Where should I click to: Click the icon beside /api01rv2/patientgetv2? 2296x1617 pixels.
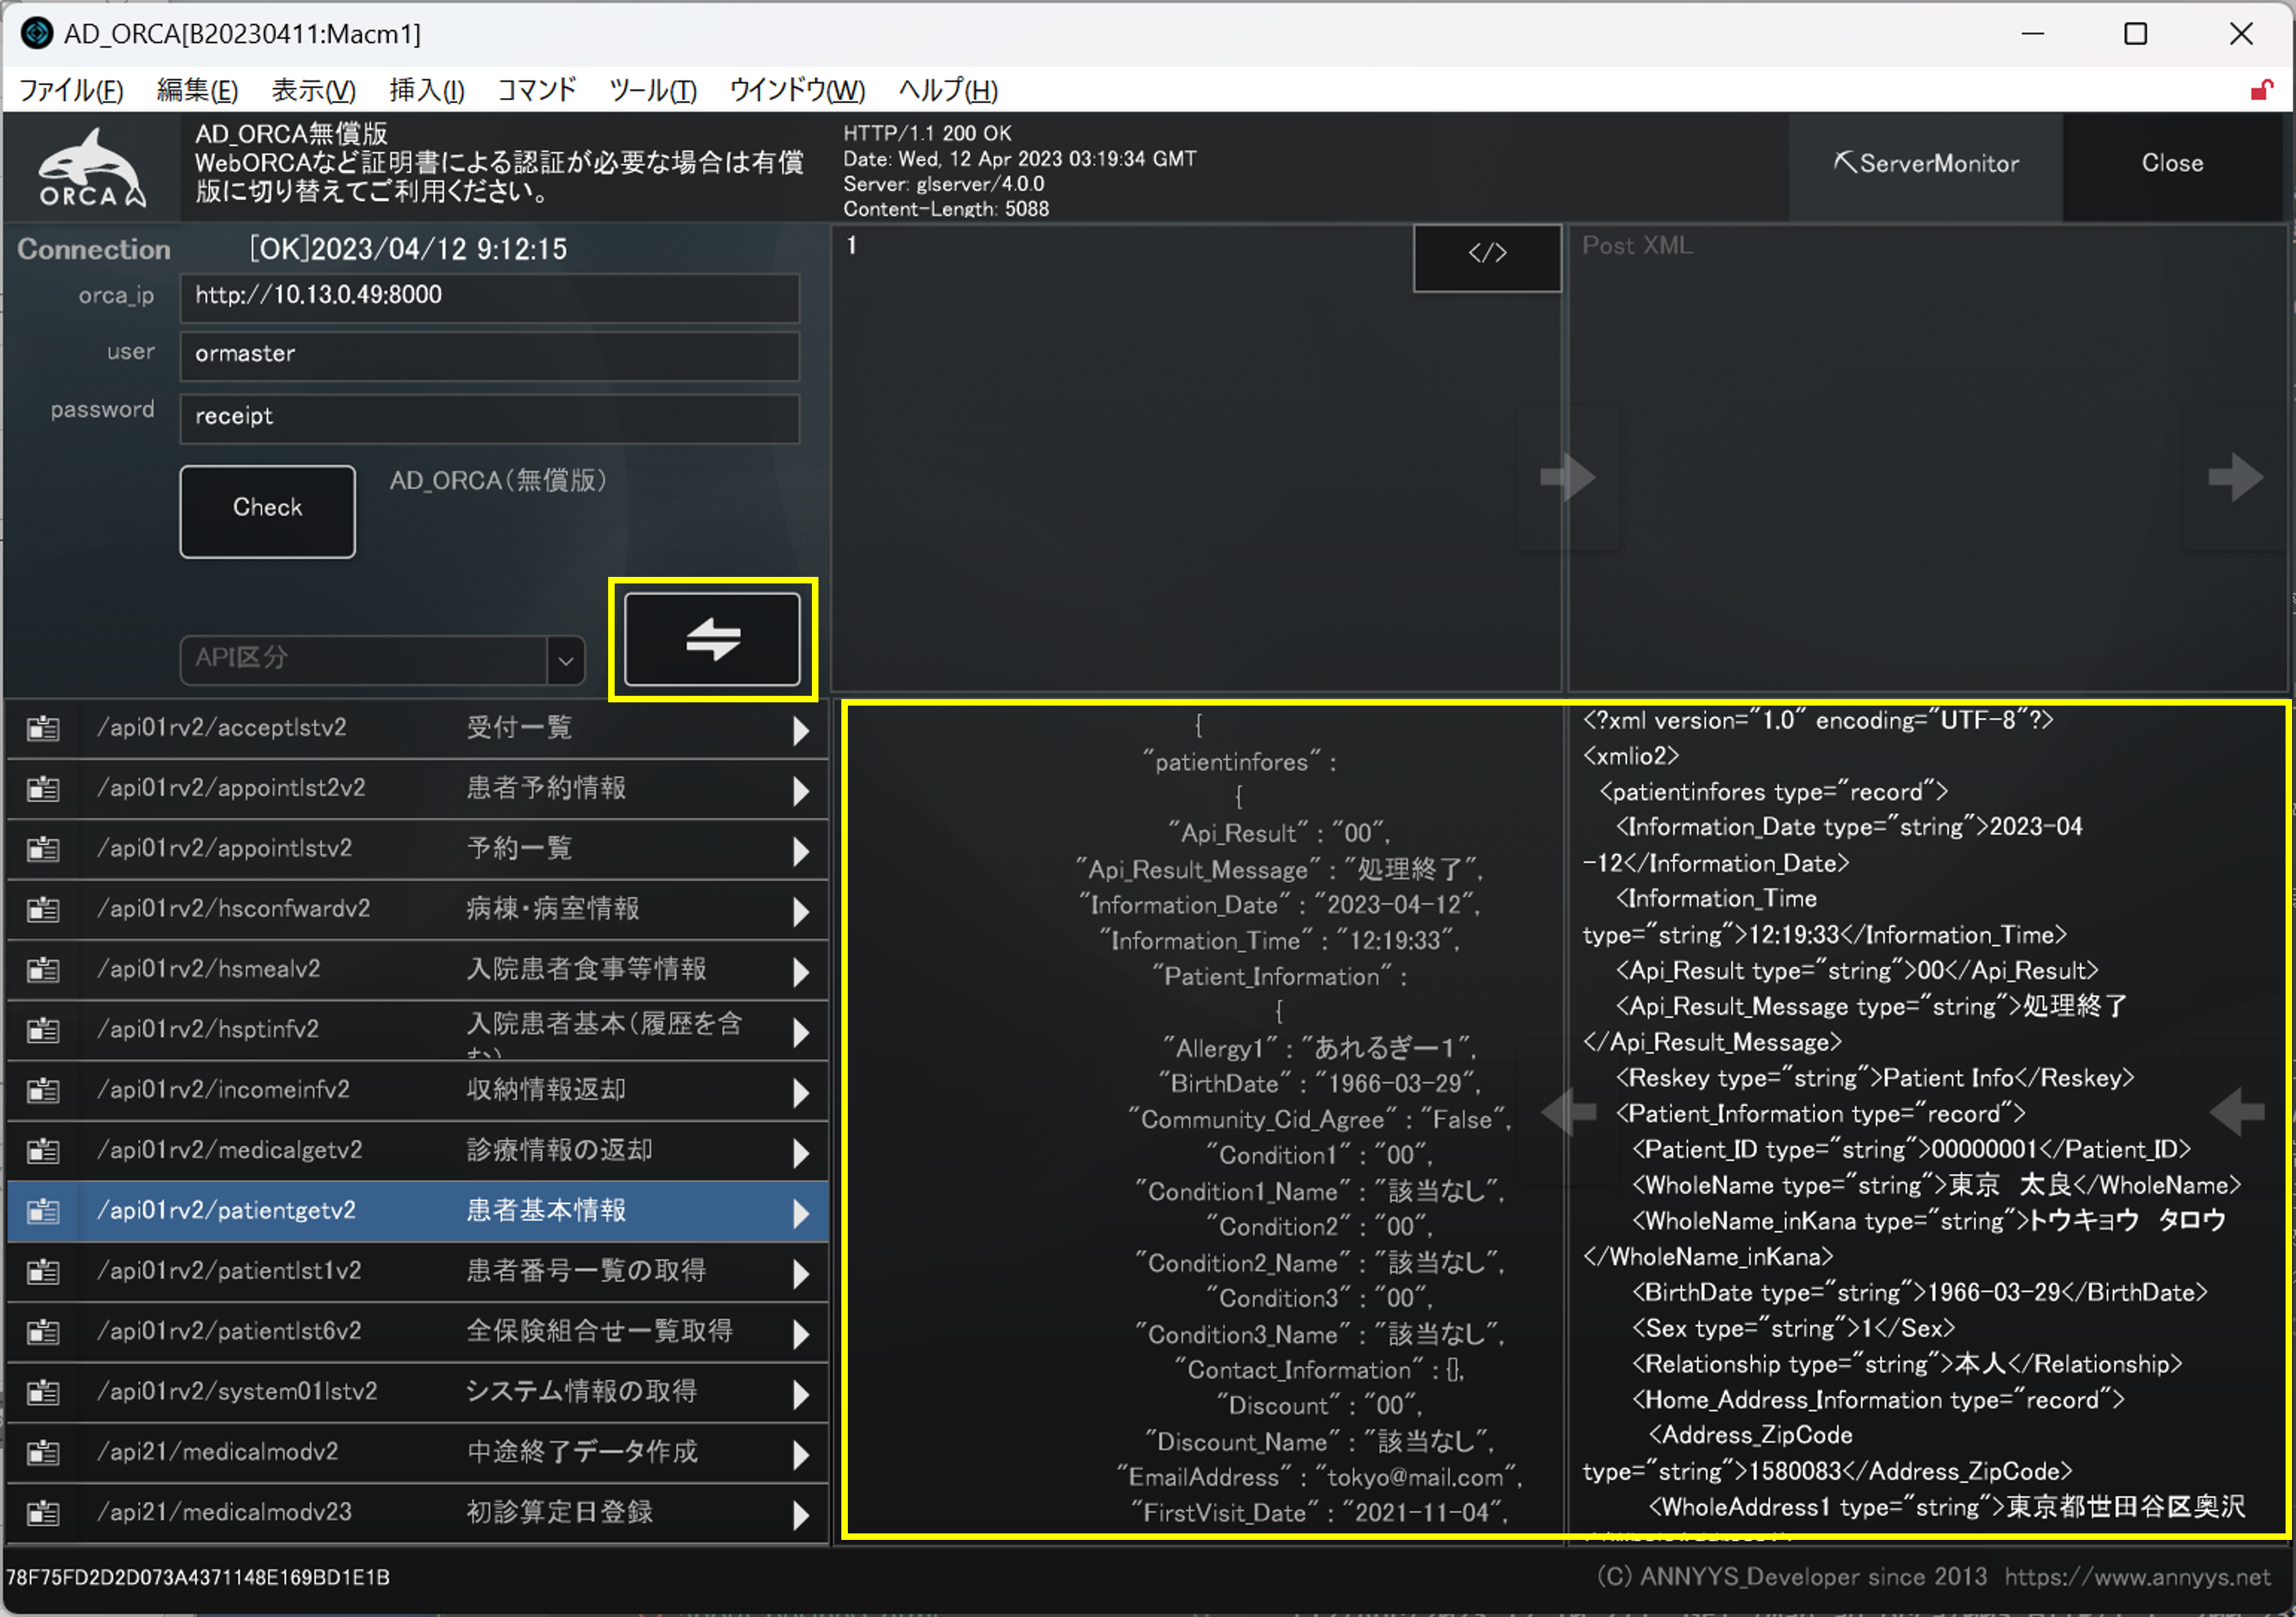(43, 1211)
